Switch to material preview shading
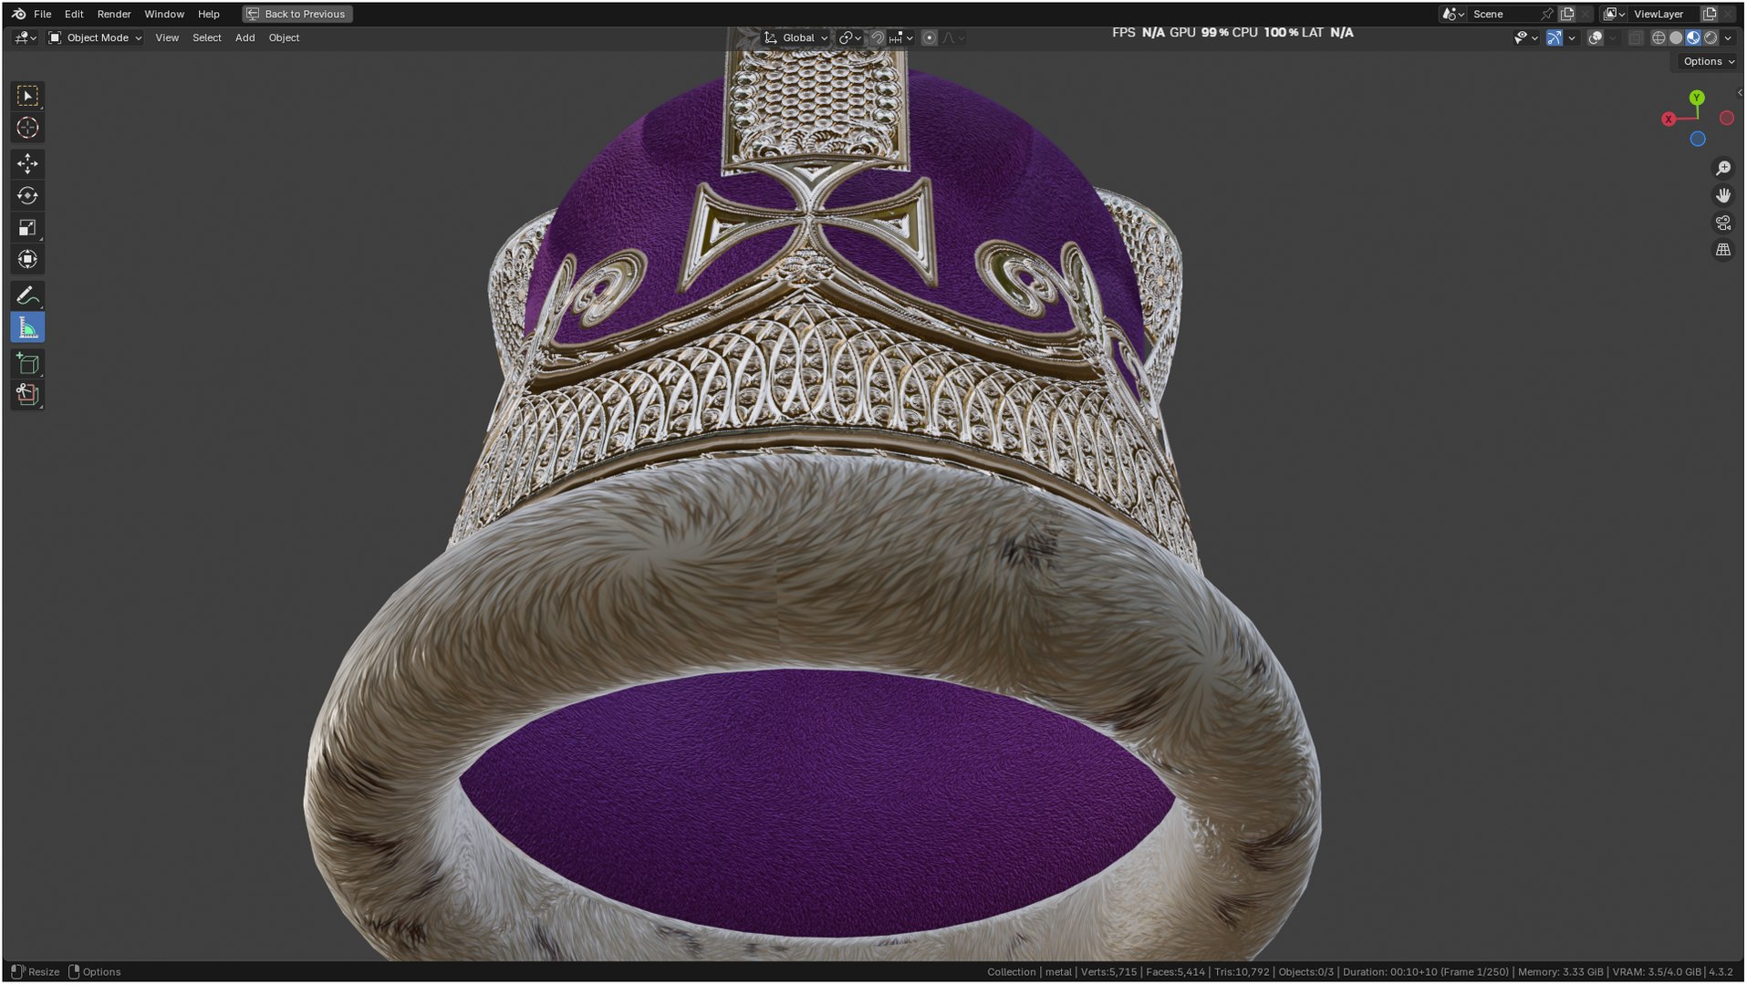The height and width of the screenshot is (985, 1747). (1693, 37)
